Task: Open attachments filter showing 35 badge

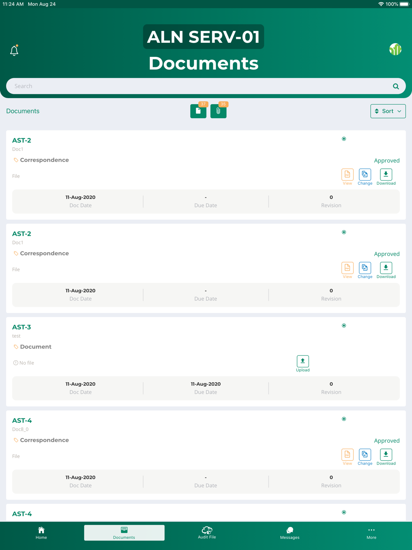Action: point(218,111)
